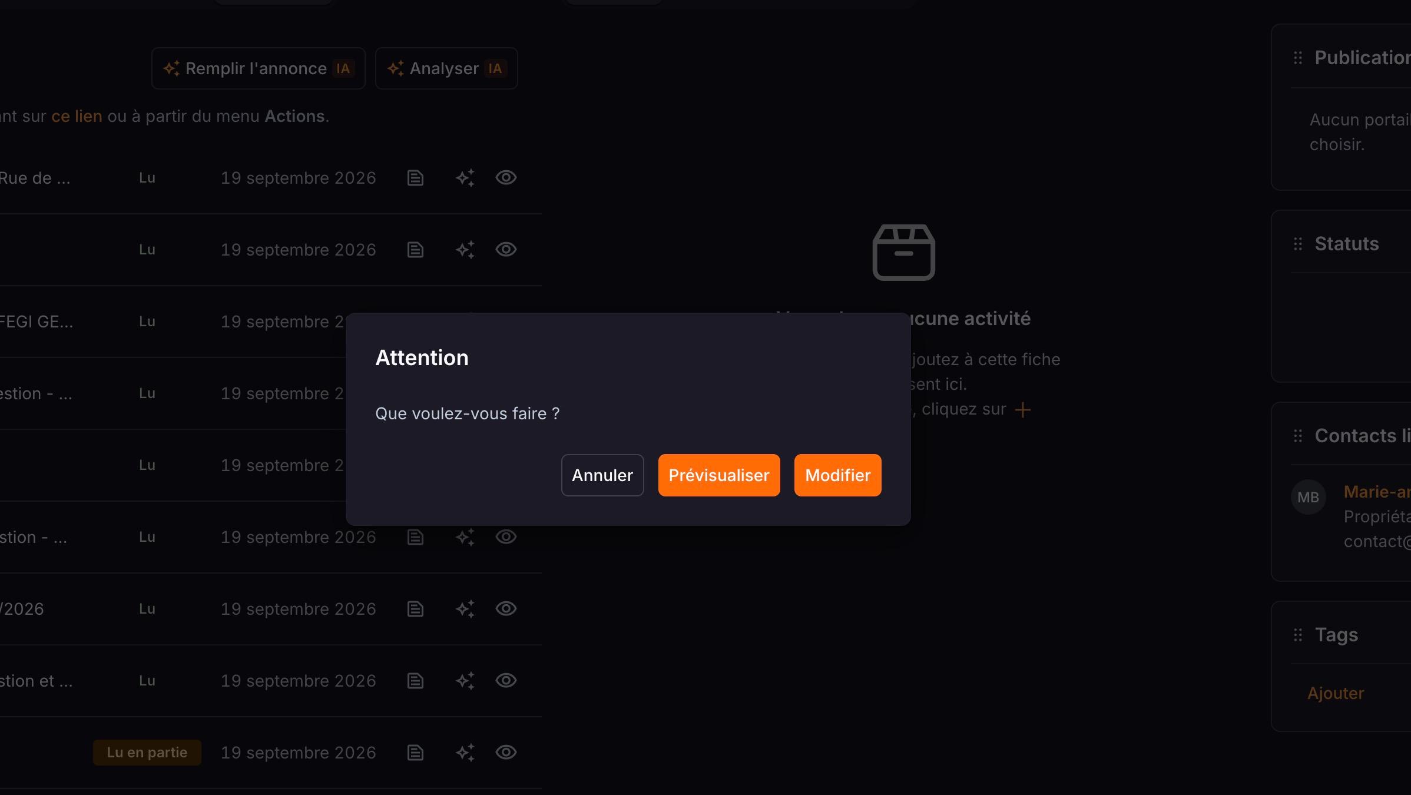The height and width of the screenshot is (795, 1411).
Task: Toggle the eye icon in the '/2026' row
Action: point(506,608)
